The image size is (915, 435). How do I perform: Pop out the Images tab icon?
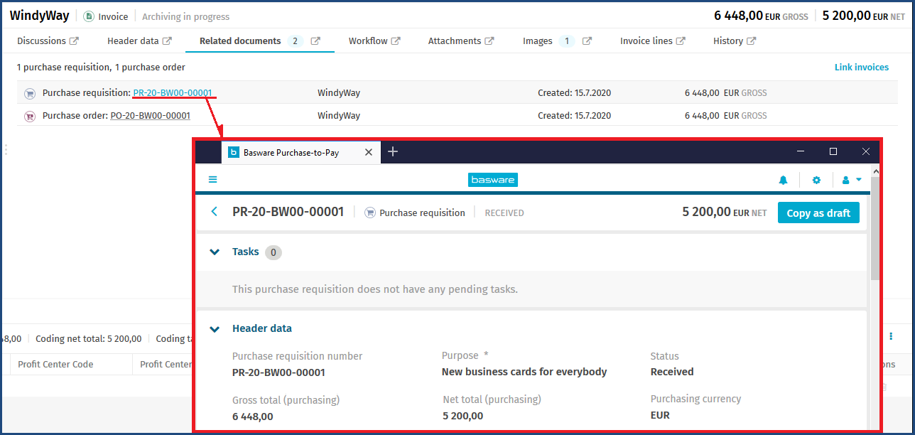click(x=587, y=41)
